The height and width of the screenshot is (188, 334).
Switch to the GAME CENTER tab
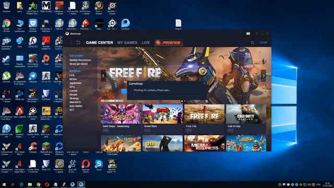[100, 43]
